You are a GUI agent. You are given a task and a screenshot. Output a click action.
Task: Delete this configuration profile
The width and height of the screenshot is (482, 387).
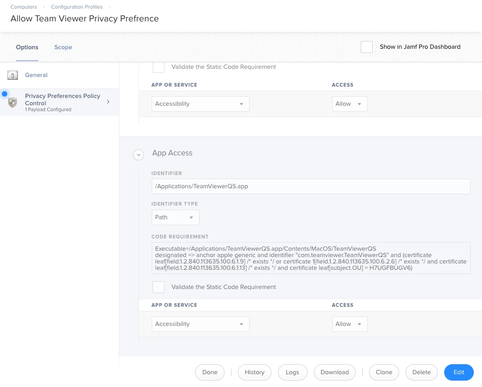421,372
